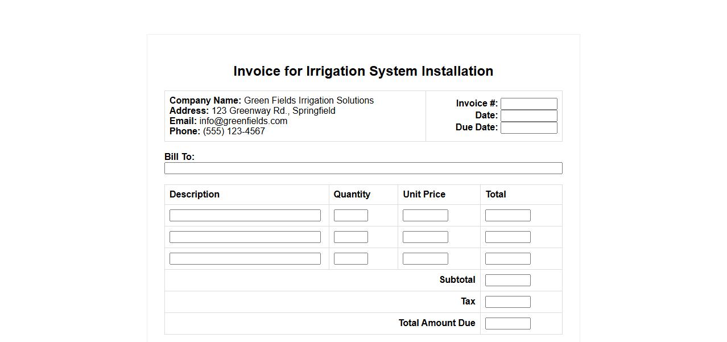Select the second row Total field
The width and height of the screenshot is (727, 342).
(507, 237)
